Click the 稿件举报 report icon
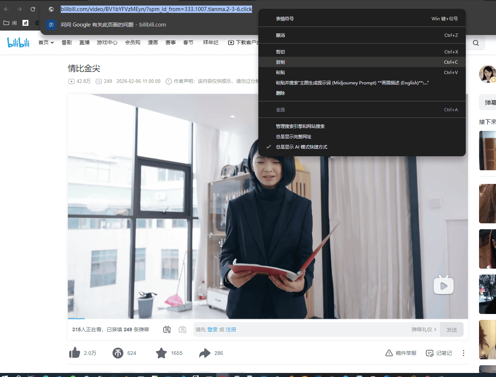Viewport: 496px width, 377px height. click(x=389, y=353)
